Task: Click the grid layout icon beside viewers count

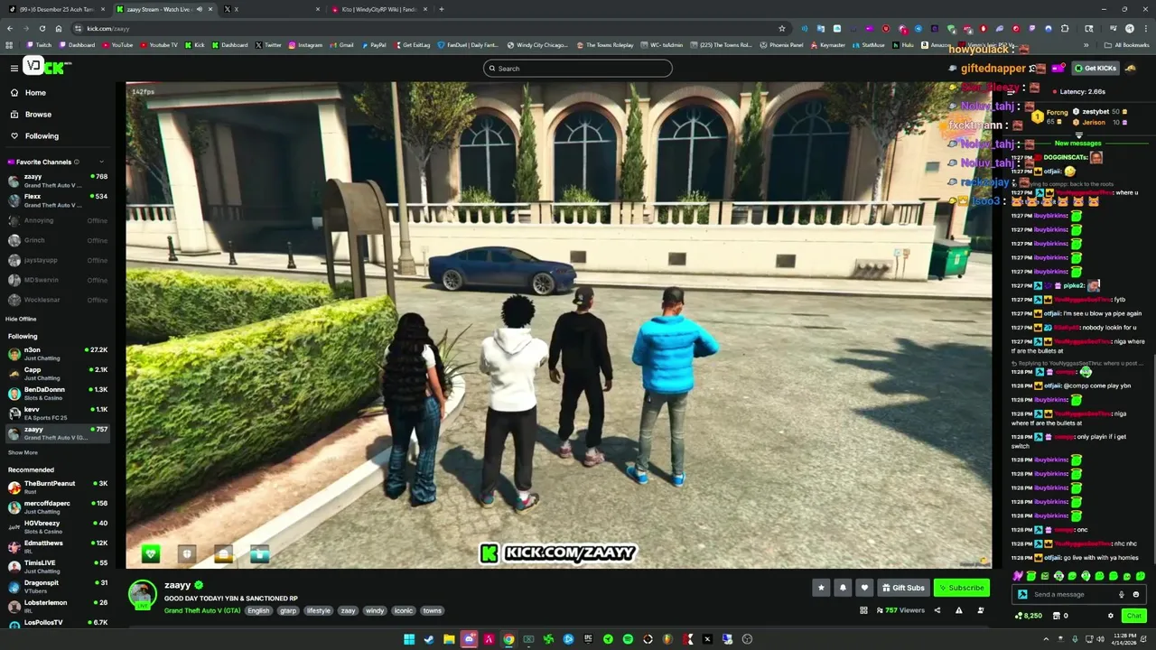Action: click(863, 610)
